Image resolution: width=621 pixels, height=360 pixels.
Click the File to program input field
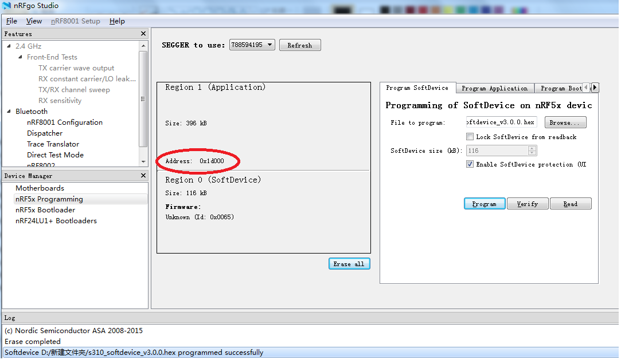(501, 122)
